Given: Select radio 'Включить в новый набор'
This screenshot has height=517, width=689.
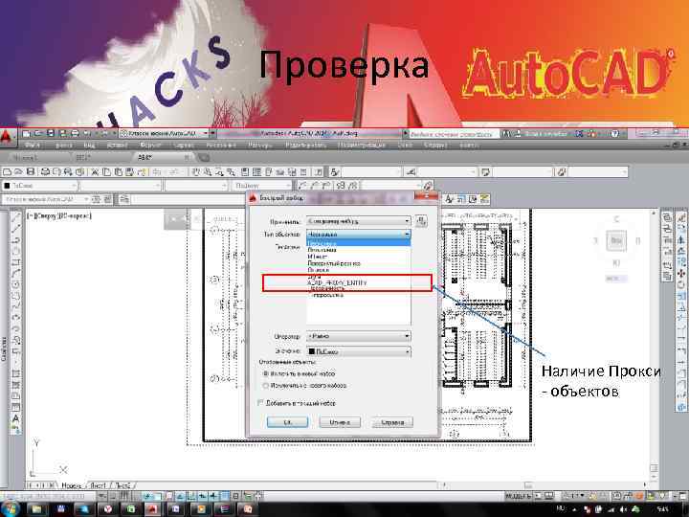Looking at the screenshot, I should [265, 373].
